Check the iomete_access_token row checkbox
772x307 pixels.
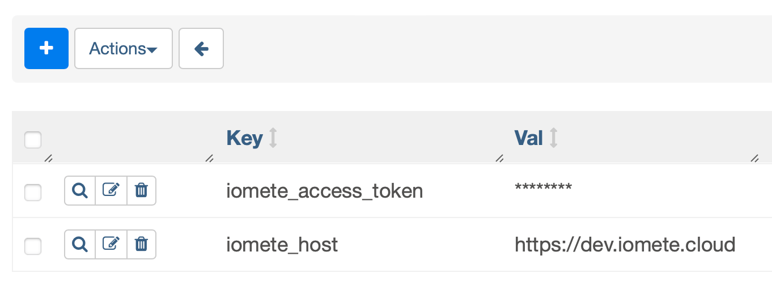(x=33, y=192)
